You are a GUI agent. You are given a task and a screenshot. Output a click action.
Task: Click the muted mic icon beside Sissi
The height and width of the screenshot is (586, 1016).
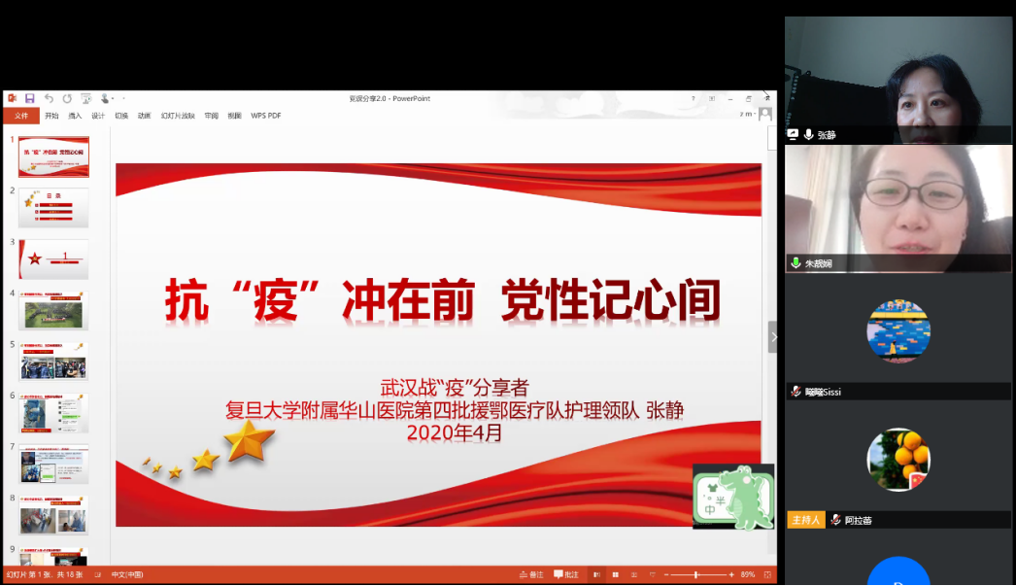tap(796, 392)
